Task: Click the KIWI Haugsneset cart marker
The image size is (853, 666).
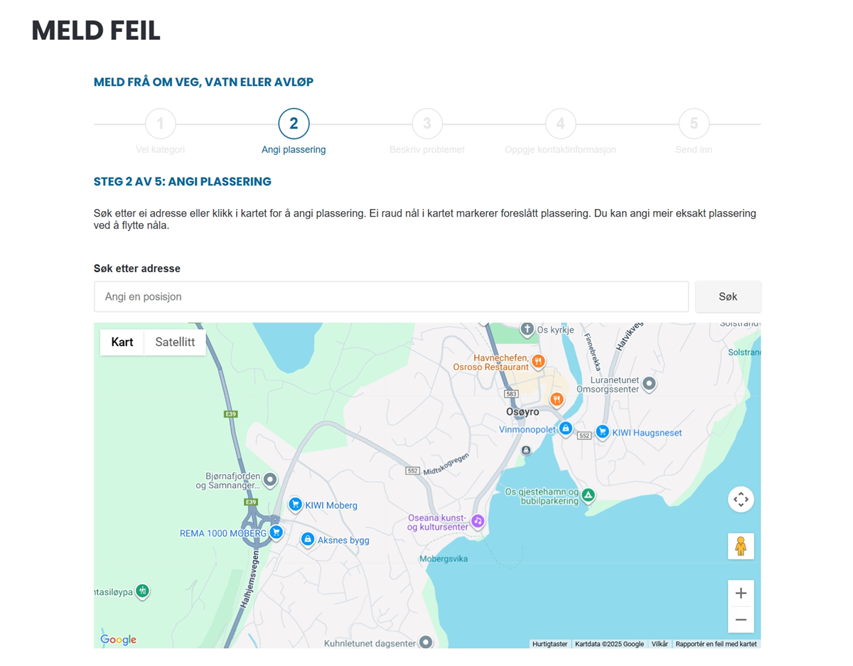Action: click(x=602, y=431)
